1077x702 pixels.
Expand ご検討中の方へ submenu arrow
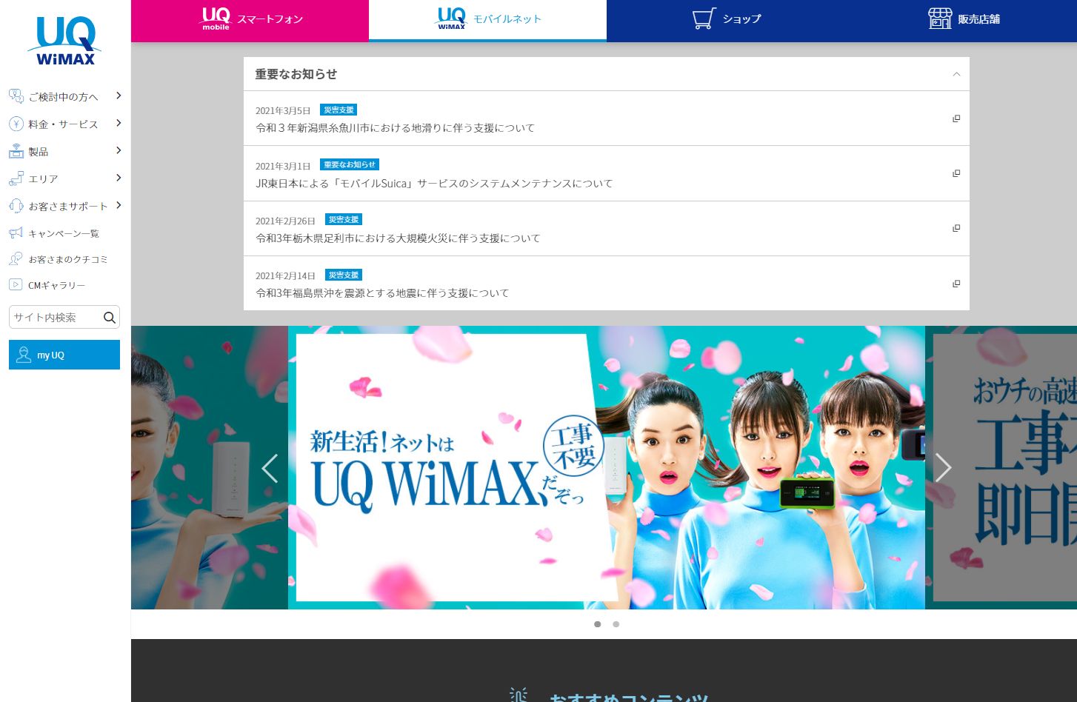click(x=119, y=96)
